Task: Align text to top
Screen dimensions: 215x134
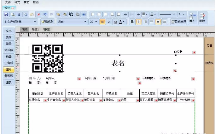Action: (x=152, y=22)
